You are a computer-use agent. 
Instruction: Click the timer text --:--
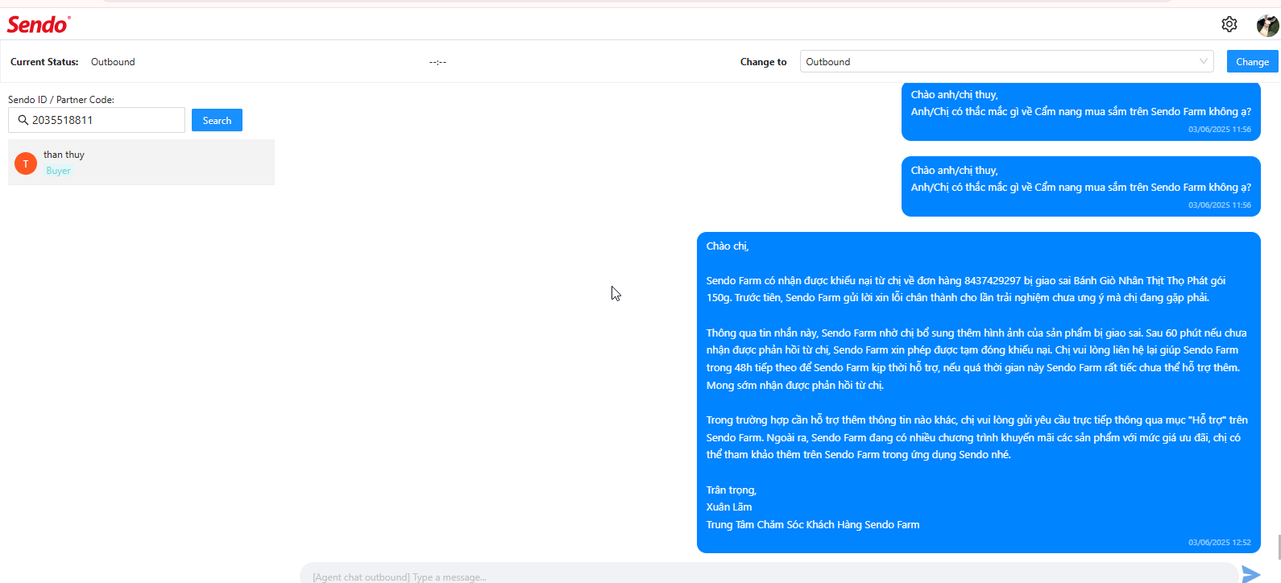pyautogui.click(x=437, y=62)
